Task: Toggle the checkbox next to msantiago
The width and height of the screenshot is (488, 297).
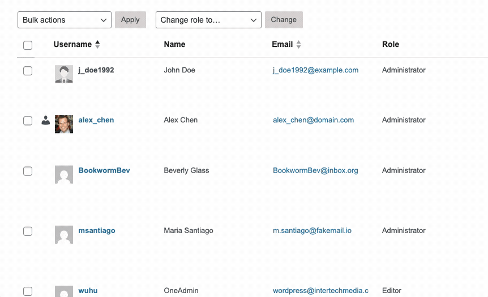Action: point(28,231)
